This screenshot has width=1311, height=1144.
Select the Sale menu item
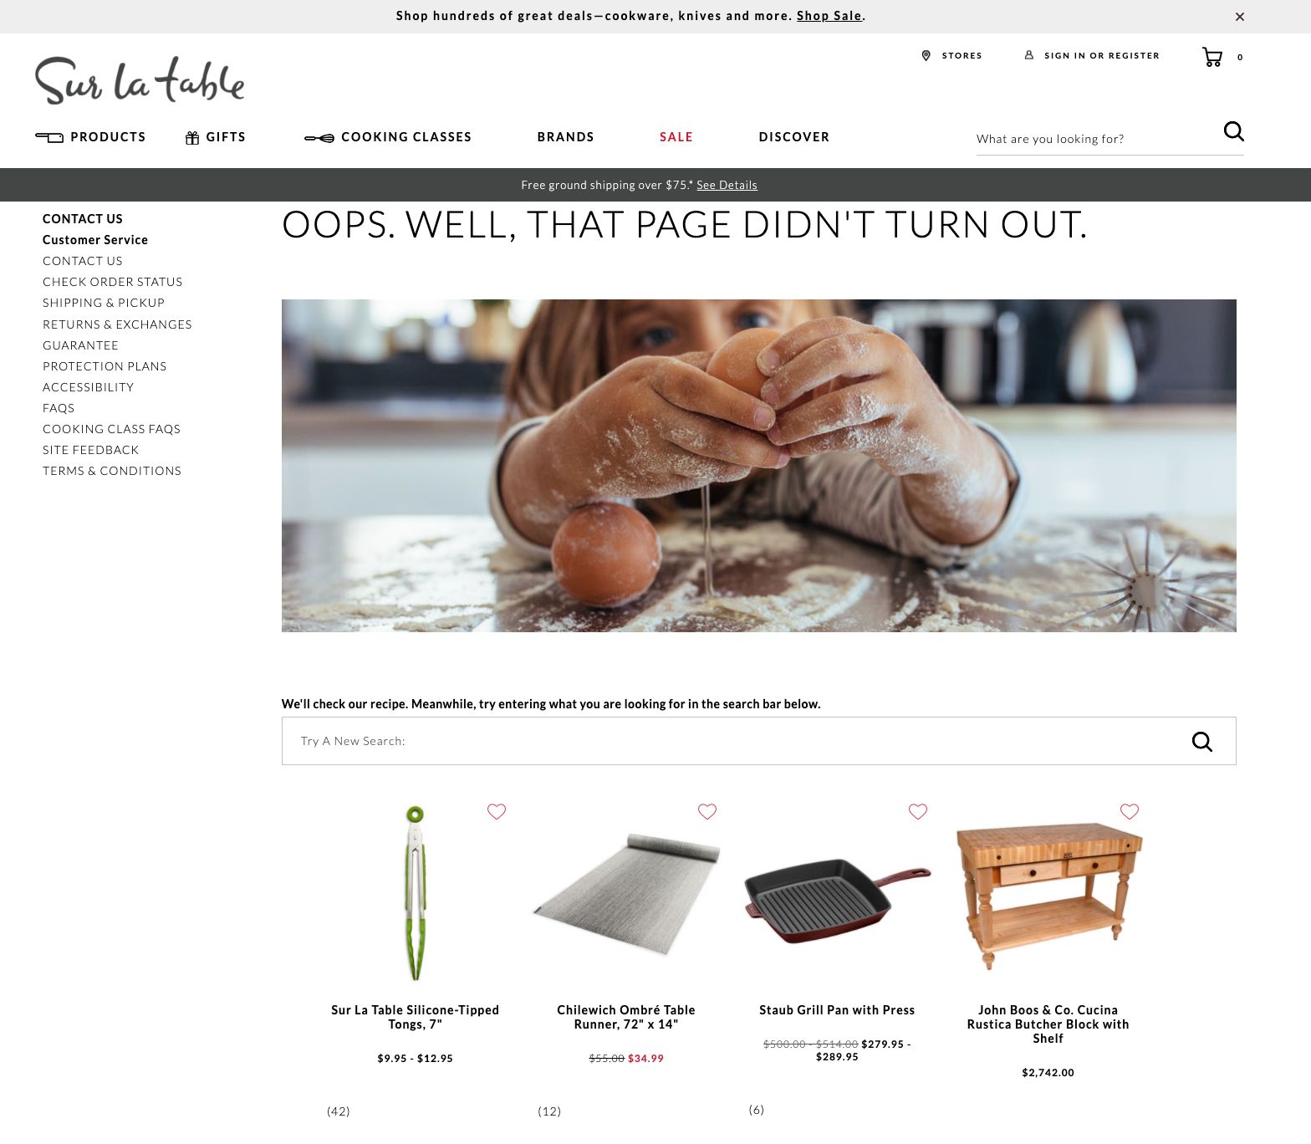point(676,137)
